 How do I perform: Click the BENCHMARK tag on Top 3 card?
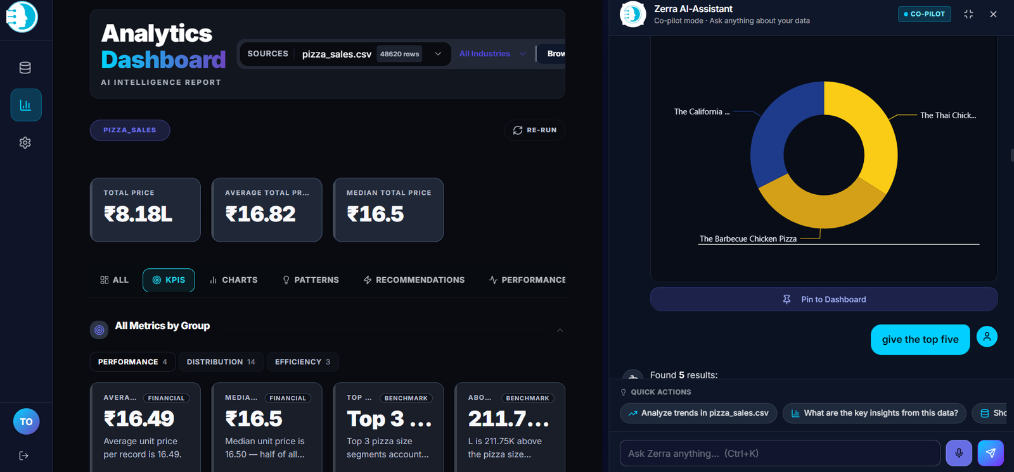[x=406, y=398]
